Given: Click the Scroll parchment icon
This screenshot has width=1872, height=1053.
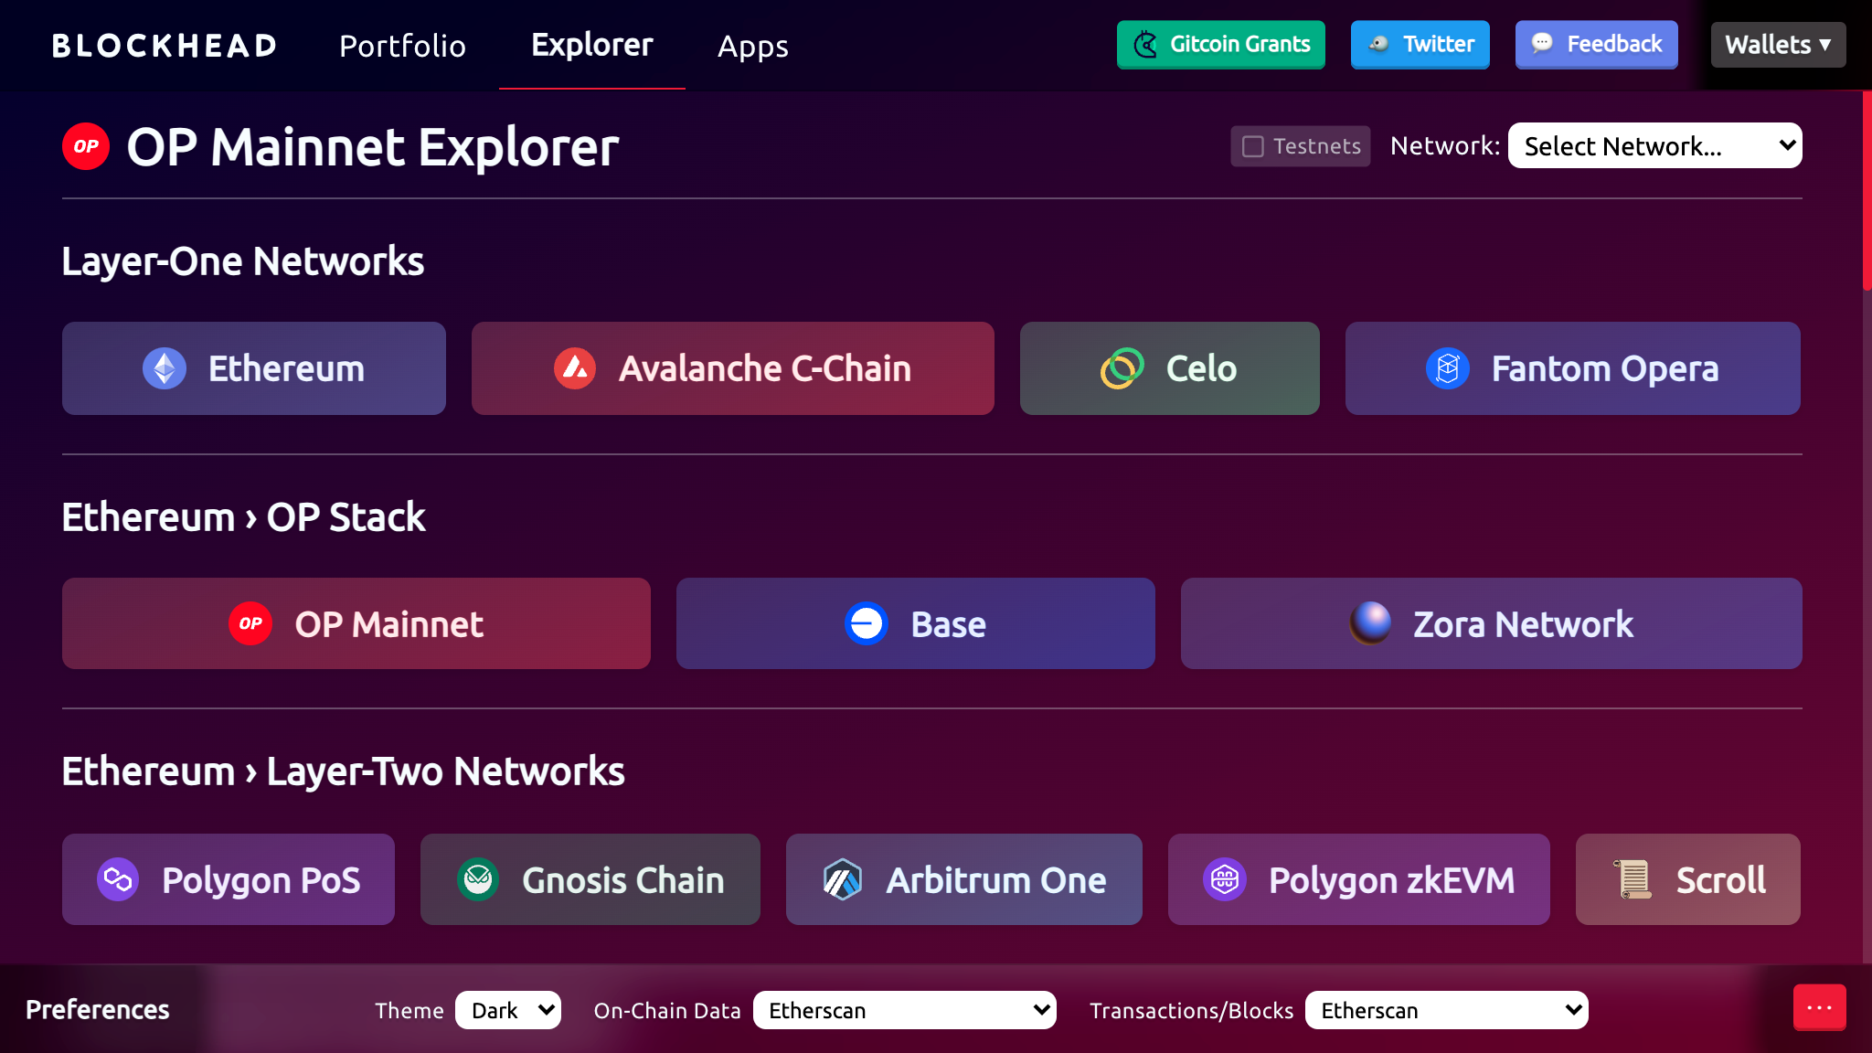Looking at the screenshot, I should [1633, 879].
